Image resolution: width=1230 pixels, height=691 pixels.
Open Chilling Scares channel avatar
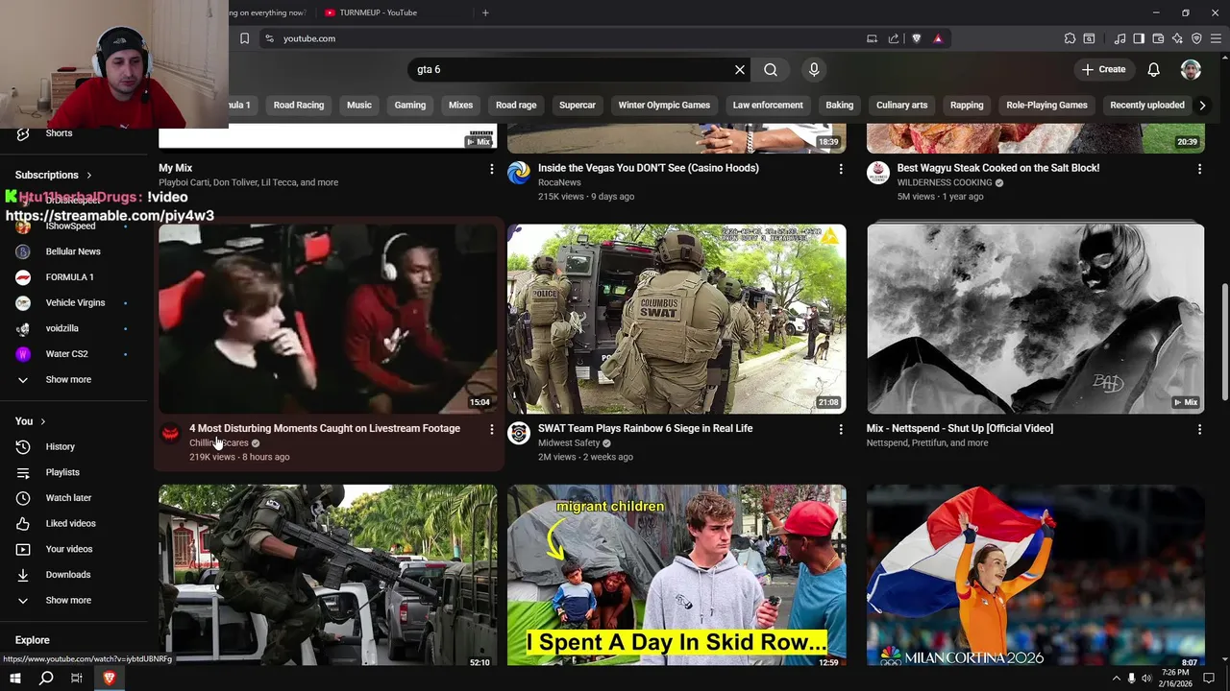170,433
